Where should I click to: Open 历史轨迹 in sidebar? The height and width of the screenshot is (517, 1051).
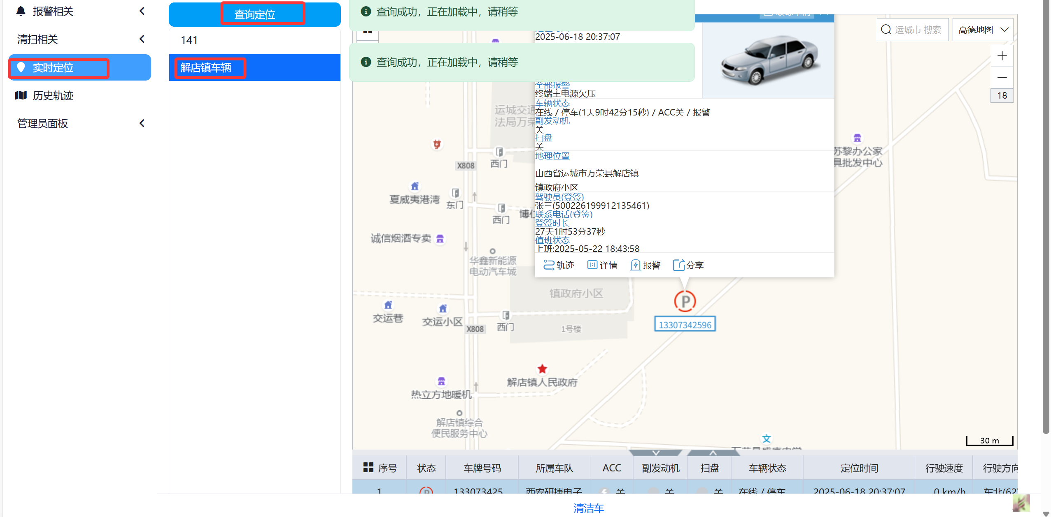(x=53, y=95)
